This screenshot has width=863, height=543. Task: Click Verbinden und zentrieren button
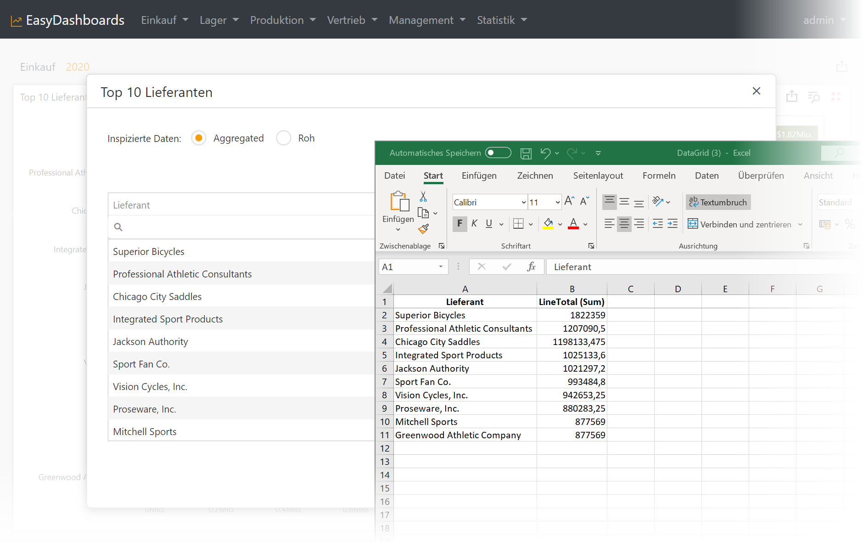pos(740,224)
